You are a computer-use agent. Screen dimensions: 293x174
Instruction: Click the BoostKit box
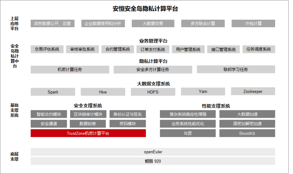pos(247,133)
